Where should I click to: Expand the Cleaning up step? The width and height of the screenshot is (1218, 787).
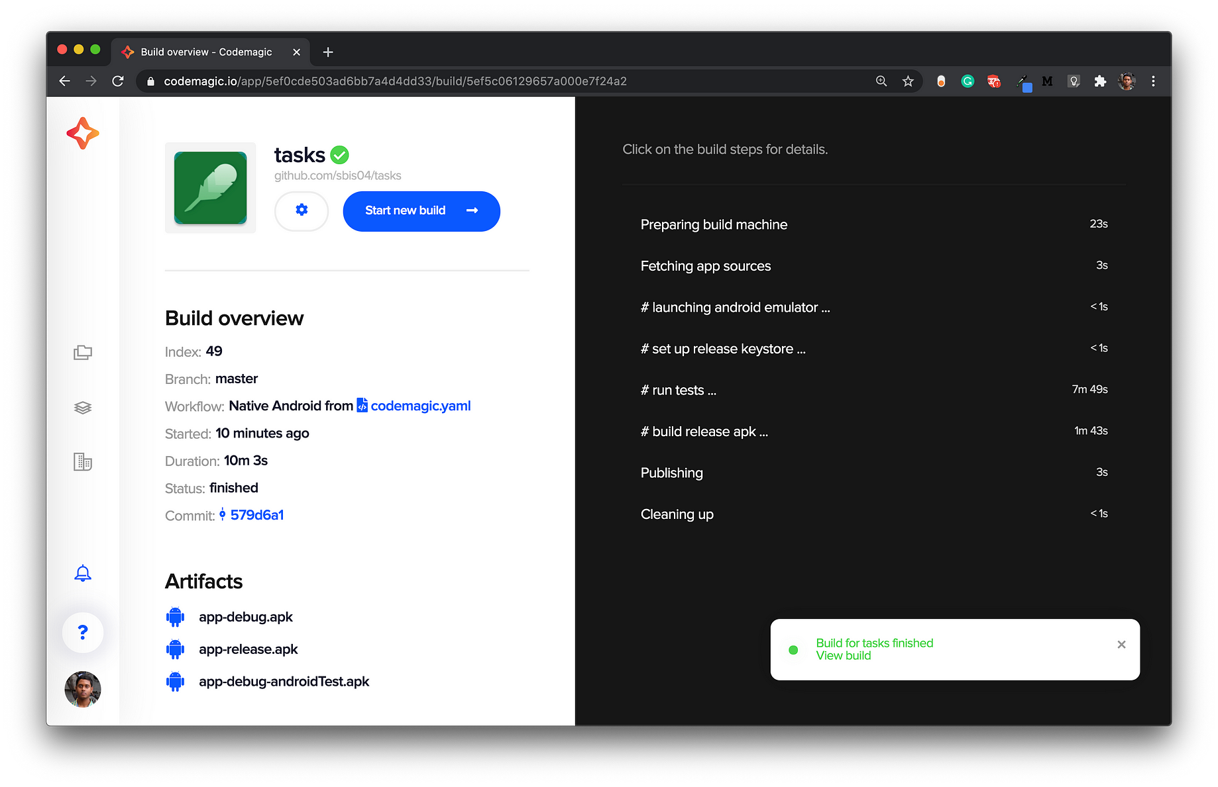(x=873, y=514)
